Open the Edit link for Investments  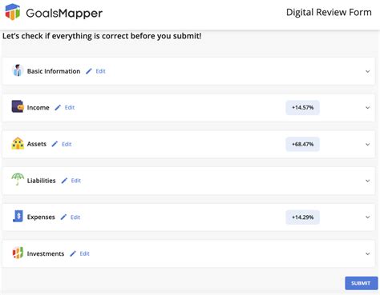[85, 253]
